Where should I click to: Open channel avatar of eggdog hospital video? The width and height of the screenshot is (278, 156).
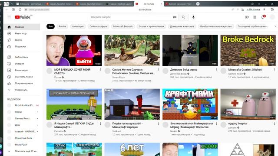coord(223,125)
